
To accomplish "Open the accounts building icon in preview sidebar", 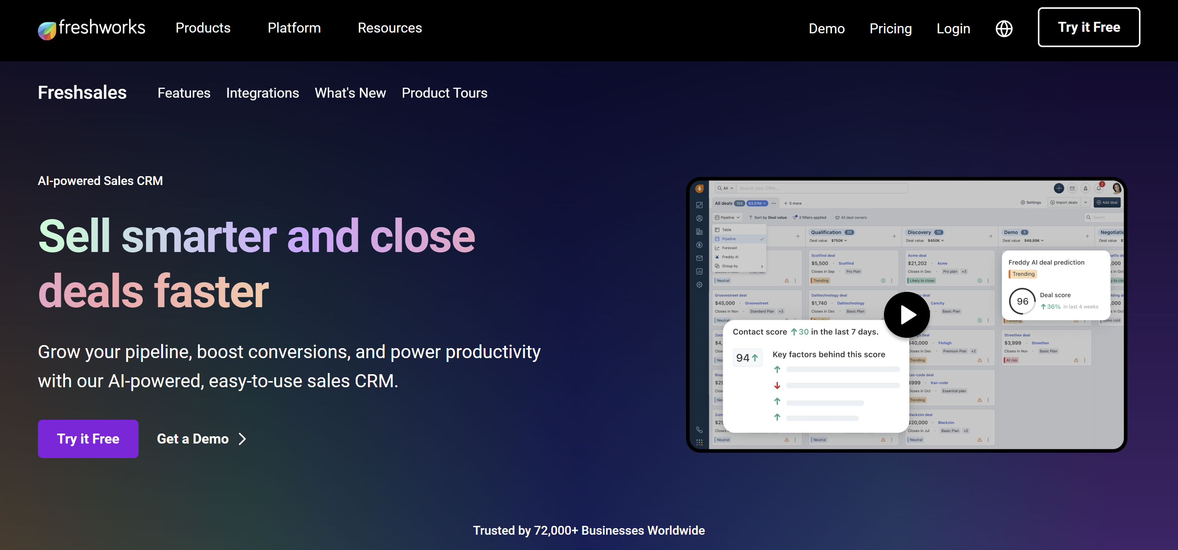I will click(x=699, y=232).
